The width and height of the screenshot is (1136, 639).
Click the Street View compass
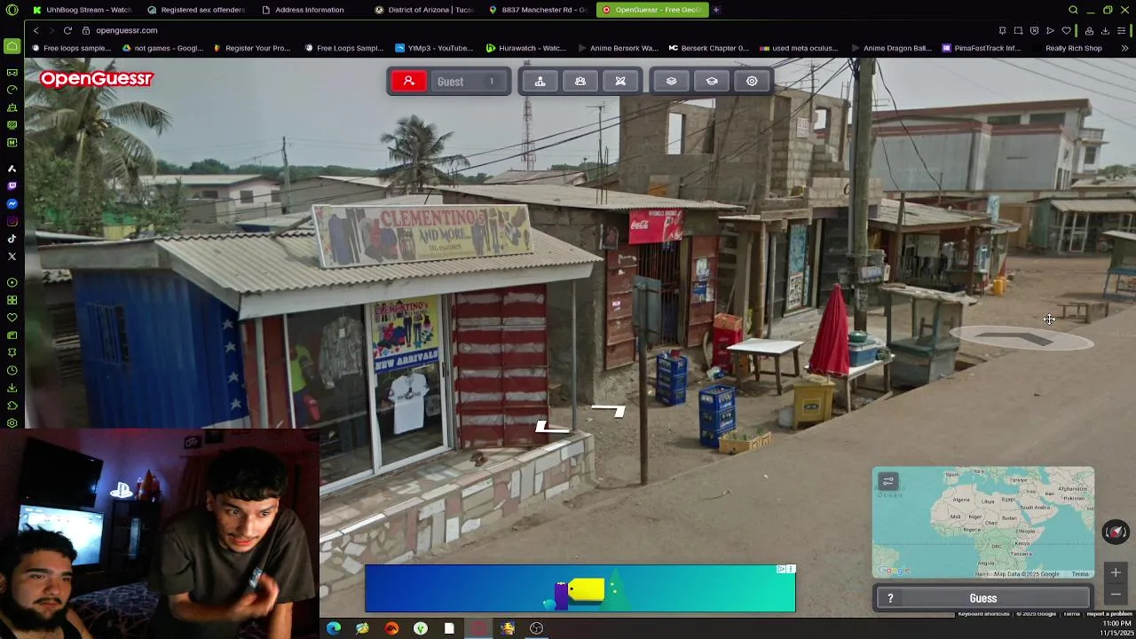pos(1116,532)
